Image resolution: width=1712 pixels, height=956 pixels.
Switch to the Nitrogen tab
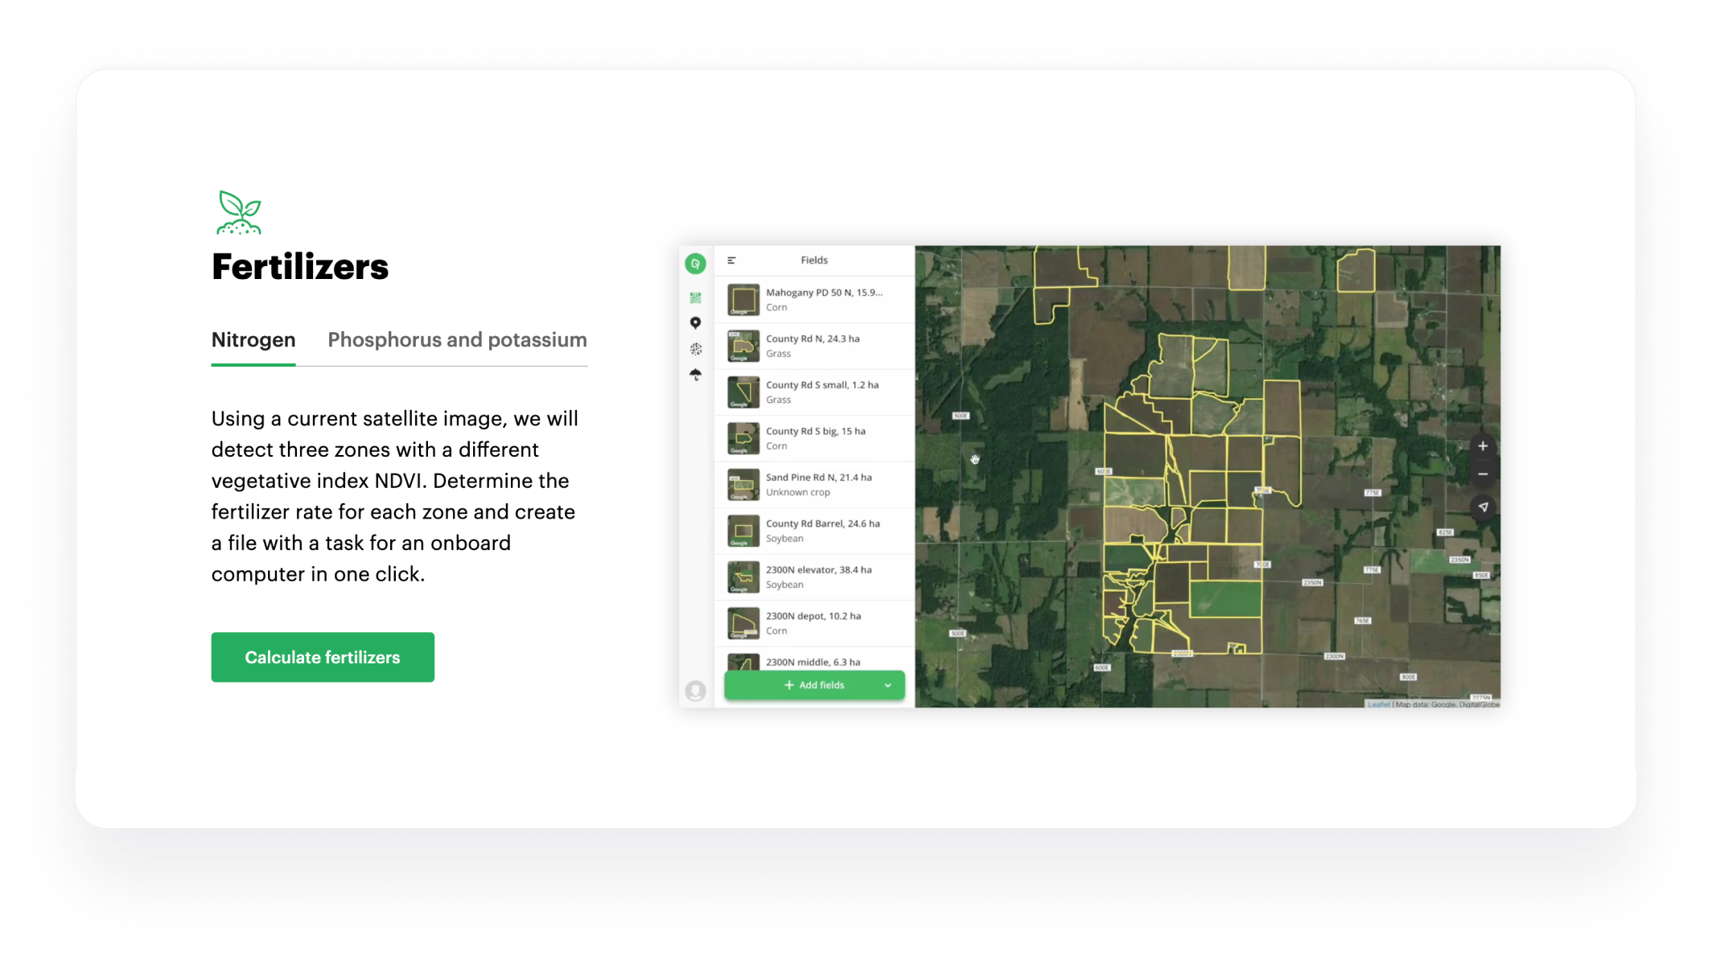[x=253, y=340]
